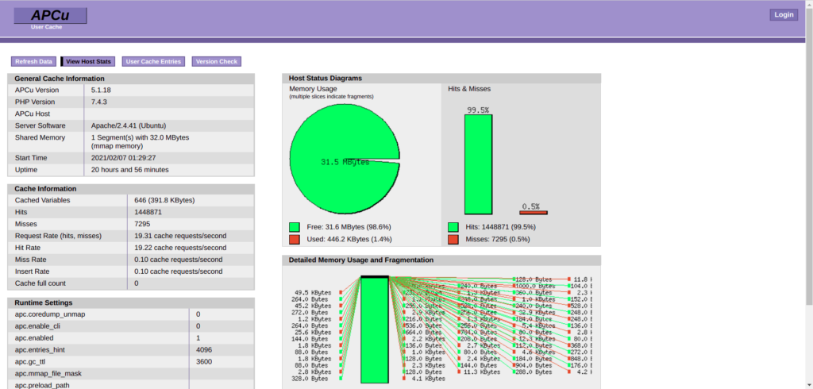Click the page's vertical scrollbar
Viewport: 813px width, 389px height.
808,159
